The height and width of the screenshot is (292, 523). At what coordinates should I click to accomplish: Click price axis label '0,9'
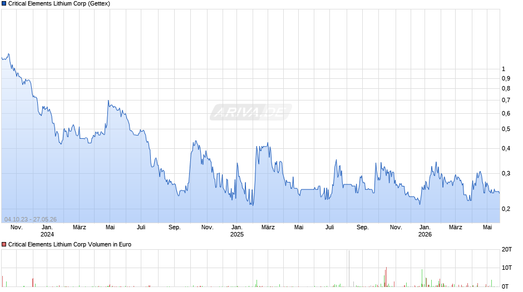click(506, 79)
